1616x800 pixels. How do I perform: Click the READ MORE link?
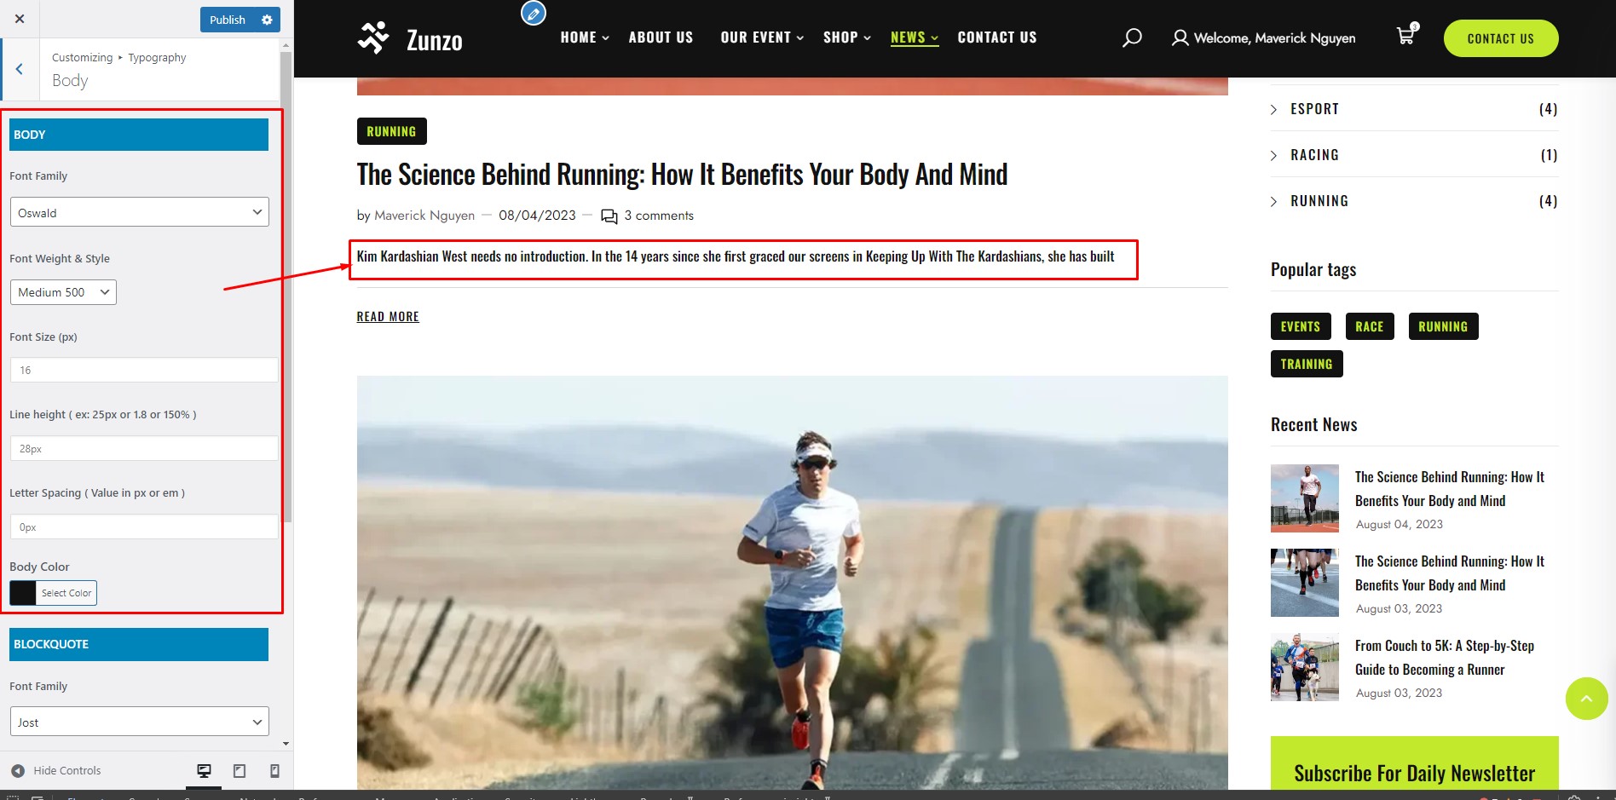click(388, 317)
